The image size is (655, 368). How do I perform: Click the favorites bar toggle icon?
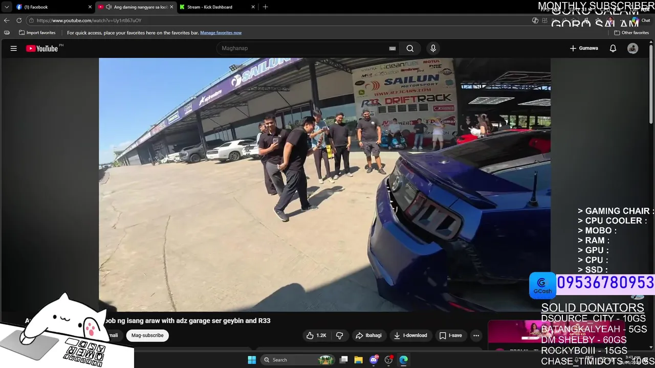[7, 33]
